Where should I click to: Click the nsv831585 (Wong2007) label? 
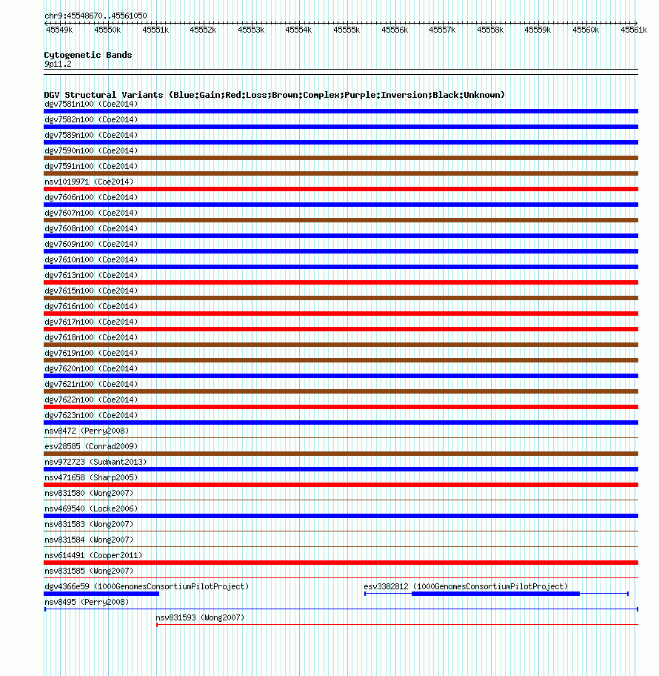tap(89, 571)
